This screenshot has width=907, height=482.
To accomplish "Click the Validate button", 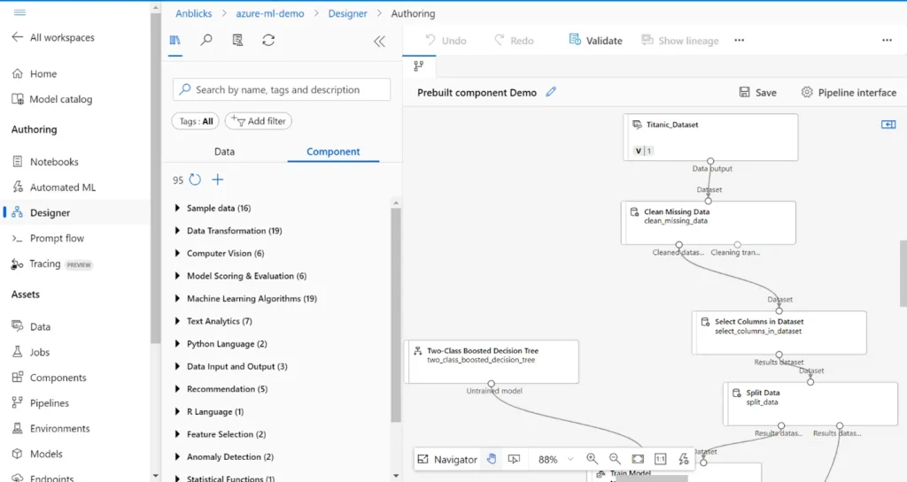I will [595, 41].
